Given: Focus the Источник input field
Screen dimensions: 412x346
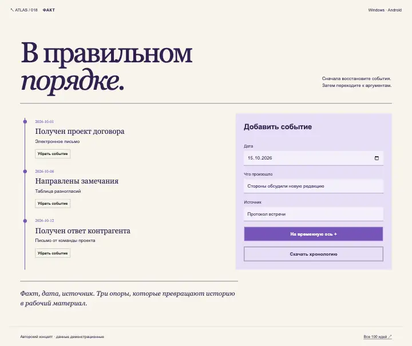Looking at the screenshot, I should [314, 214].
